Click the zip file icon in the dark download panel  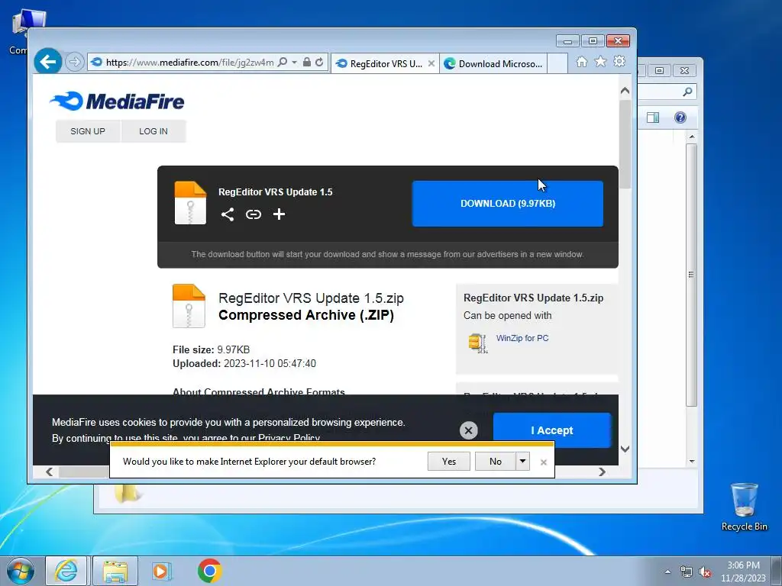click(190, 203)
